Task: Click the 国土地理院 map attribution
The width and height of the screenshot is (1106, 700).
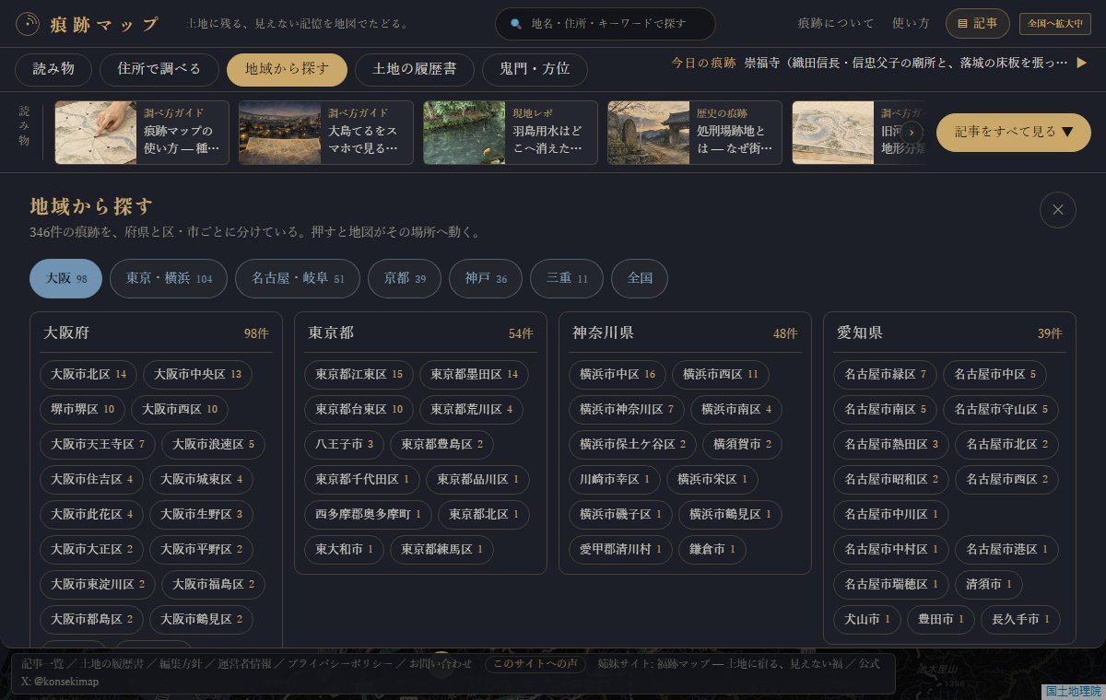Action: click(x=1073, y=691)
